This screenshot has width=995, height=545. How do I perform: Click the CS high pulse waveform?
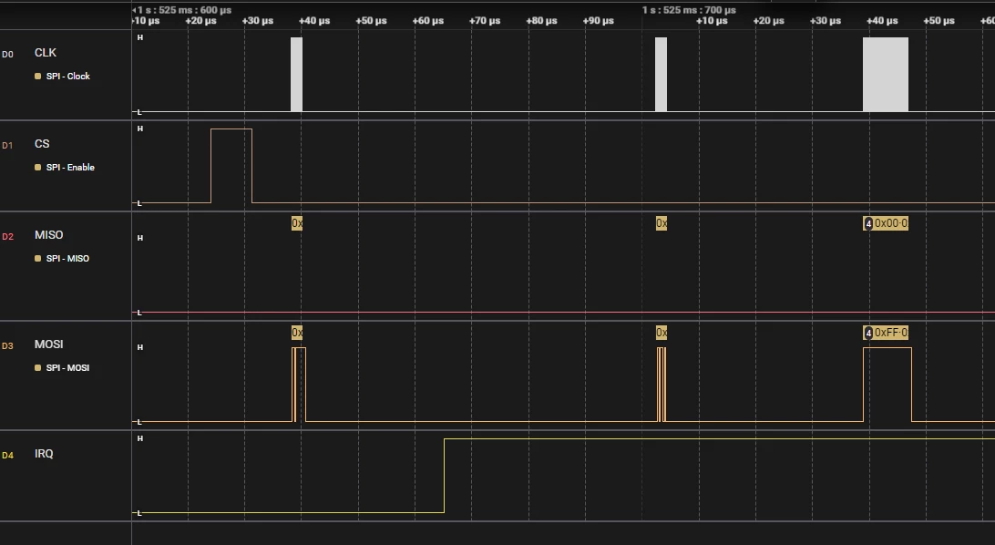(x=231, y=166)
